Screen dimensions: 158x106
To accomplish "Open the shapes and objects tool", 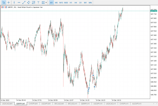I will 43,3.
